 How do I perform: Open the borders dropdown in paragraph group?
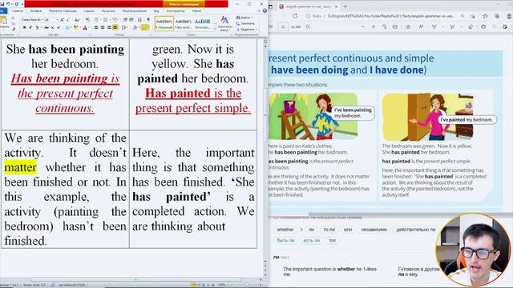point(145,27)
